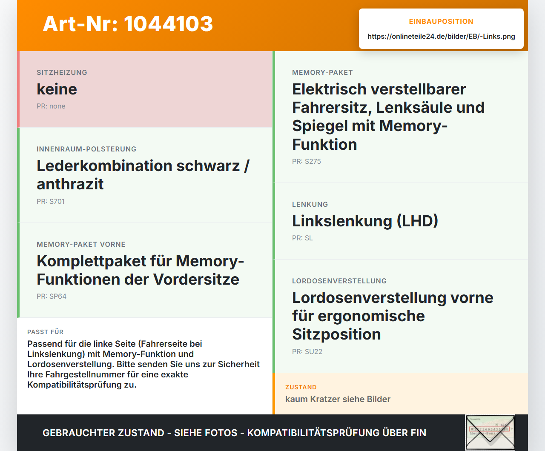The height and width of the screenshot is (451, 545).
Task: Select the MEMORY-PAKET VORNE label
Action: point(81,244)
